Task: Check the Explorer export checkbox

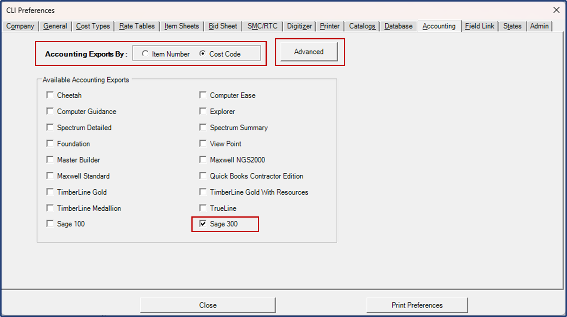Action: coord(203,111)
